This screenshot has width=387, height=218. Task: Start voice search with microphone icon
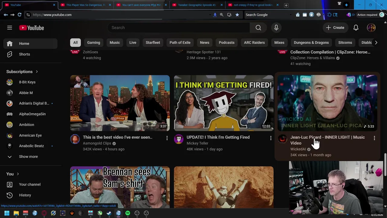coord(276,28)
